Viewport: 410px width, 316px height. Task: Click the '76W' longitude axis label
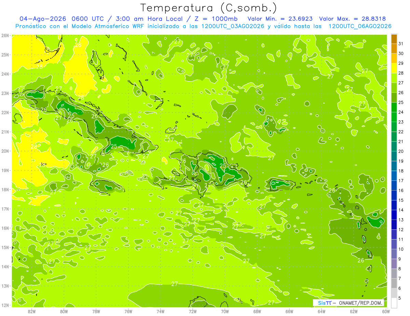pos(128,311)
